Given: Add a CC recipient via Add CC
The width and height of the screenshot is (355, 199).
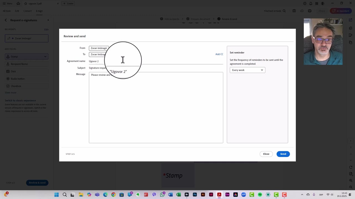Looking at the screenshot, I should point(219,54).
